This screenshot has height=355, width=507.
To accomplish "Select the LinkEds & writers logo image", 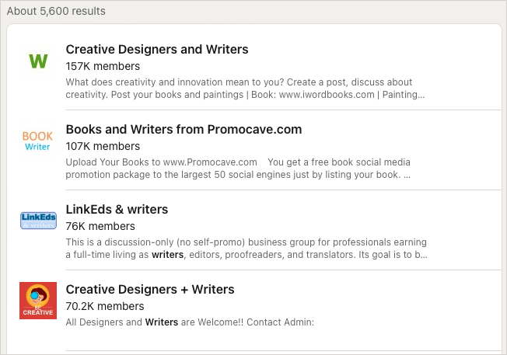I will pyautogui.click(x=37, y=221).
